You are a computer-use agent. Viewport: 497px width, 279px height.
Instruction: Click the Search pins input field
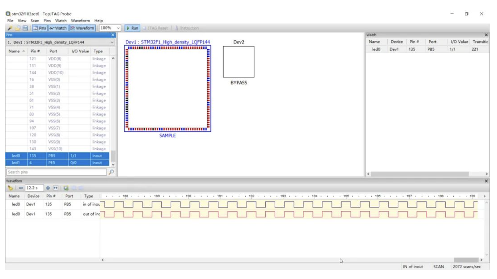pyautogui.click(x=56, y=172)
